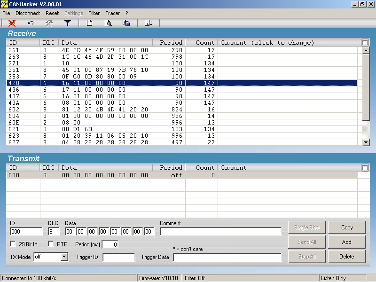Select the receive row with ID 621
Screen dimensions: 376x282
(x=182, y=129)
